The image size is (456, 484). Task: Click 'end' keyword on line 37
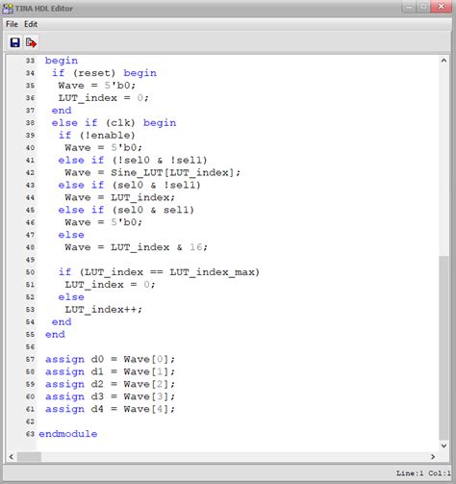click(62, 111)
